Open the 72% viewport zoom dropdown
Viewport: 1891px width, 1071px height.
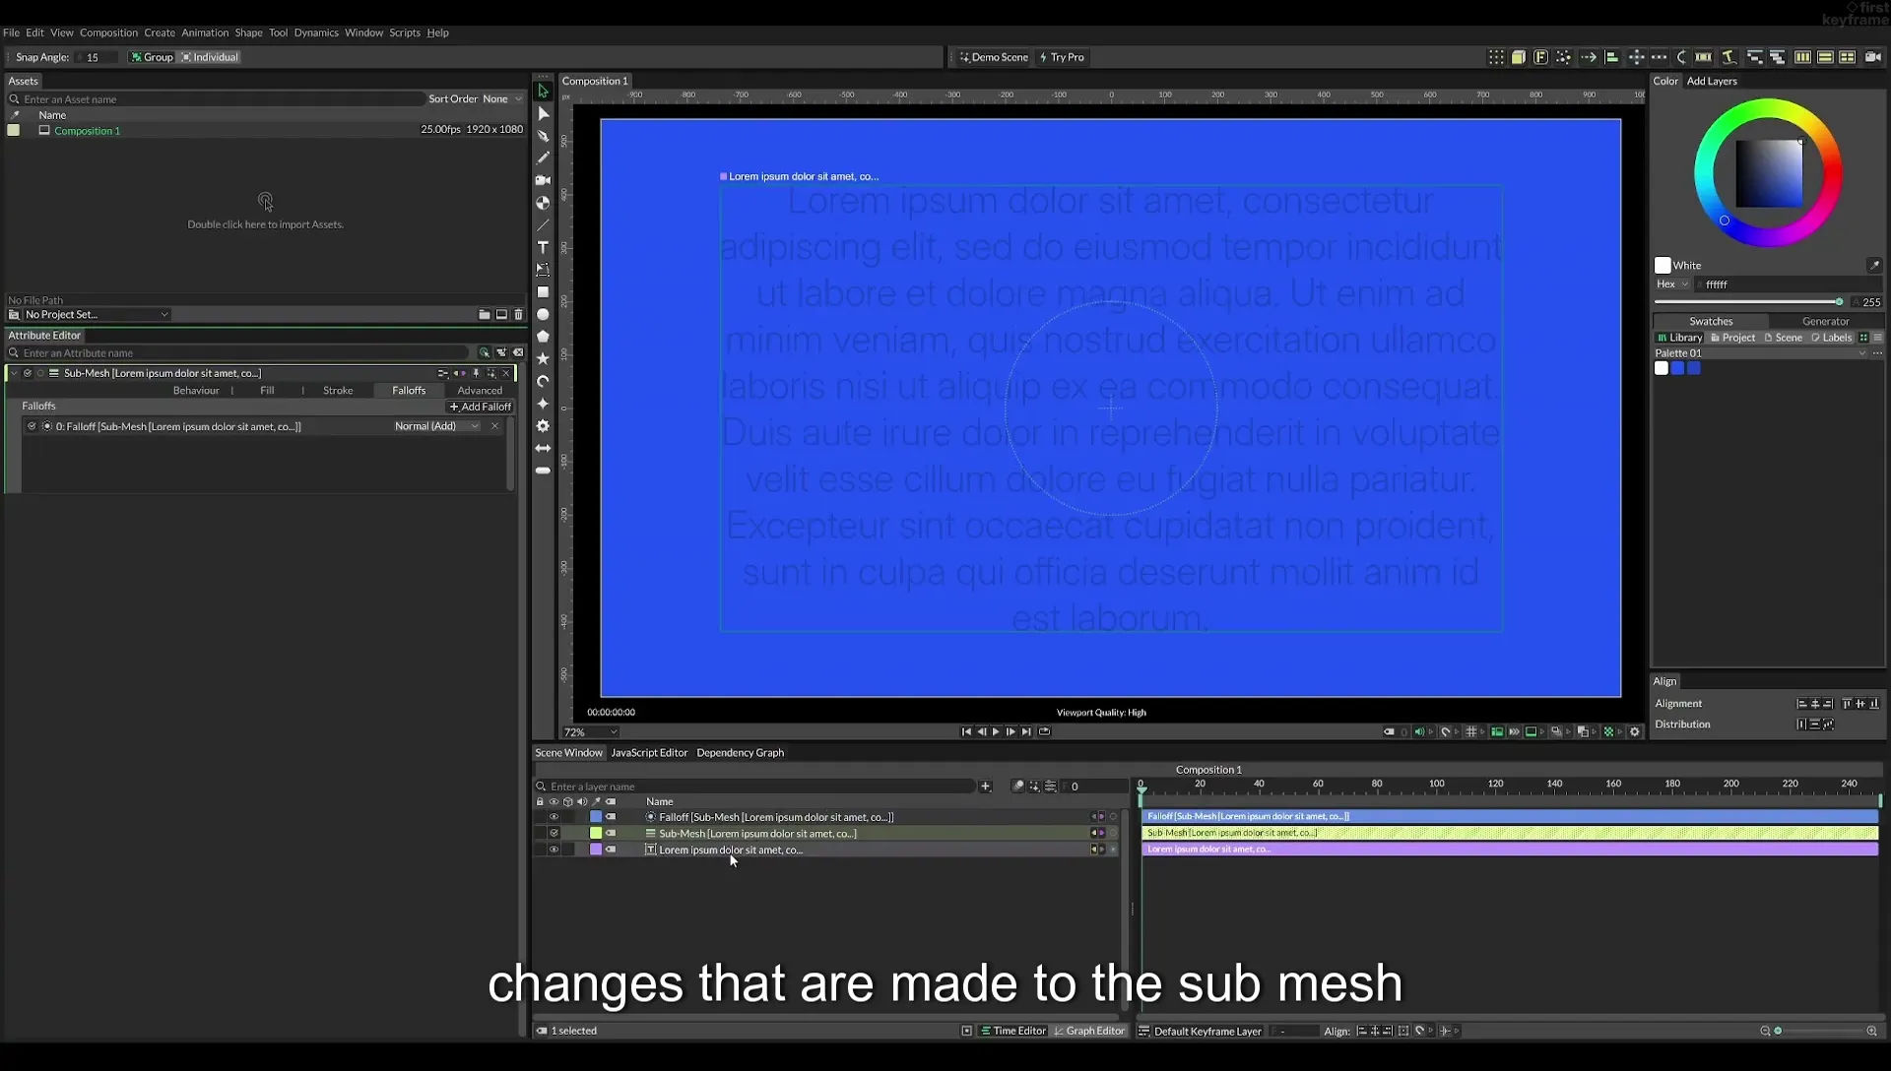(590, 732)
